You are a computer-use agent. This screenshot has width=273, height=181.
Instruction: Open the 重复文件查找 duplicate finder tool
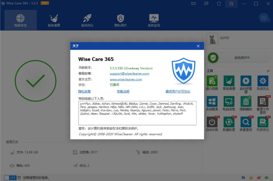pos(263,105)
